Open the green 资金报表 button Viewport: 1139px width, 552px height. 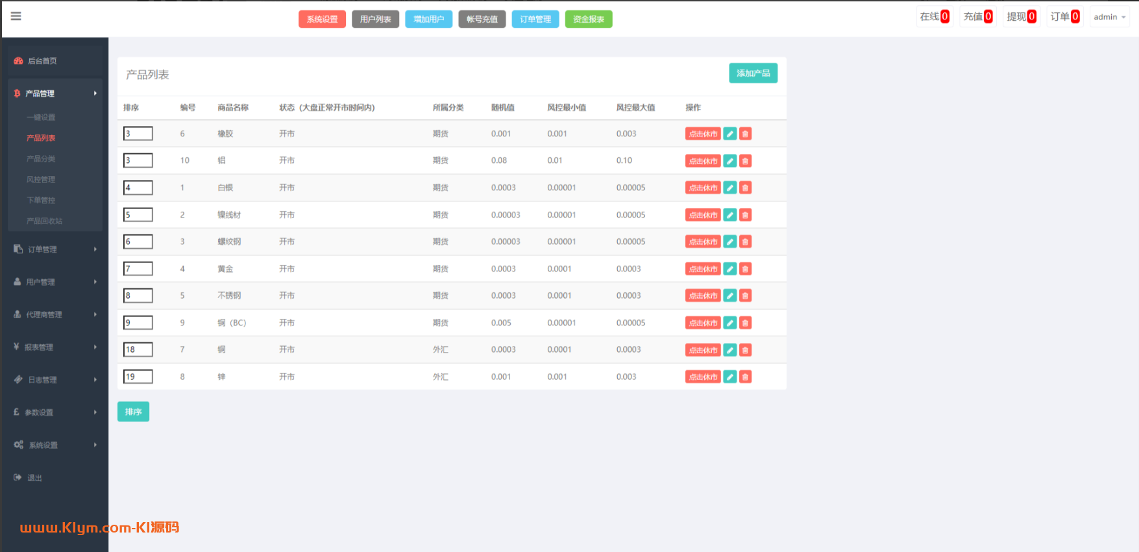tap(589, 19)
